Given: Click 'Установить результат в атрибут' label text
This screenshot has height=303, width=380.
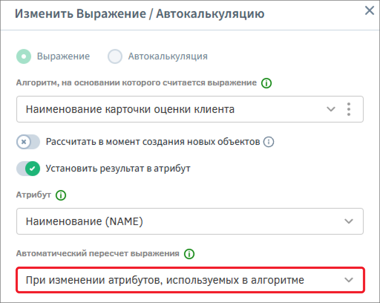Looking at the screenshot, I should (x=118, y=168).
